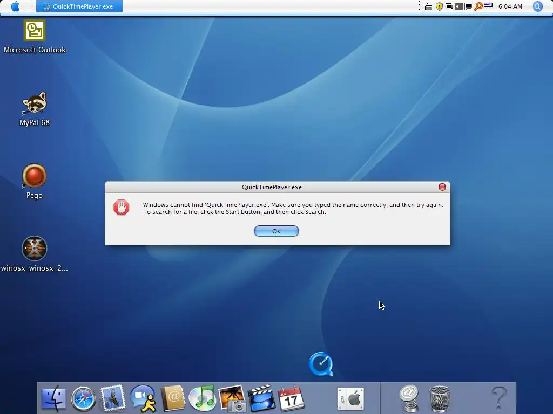
Task: Select QuickTimePlayer.exe taskbar button
Action: coord(79,6)
